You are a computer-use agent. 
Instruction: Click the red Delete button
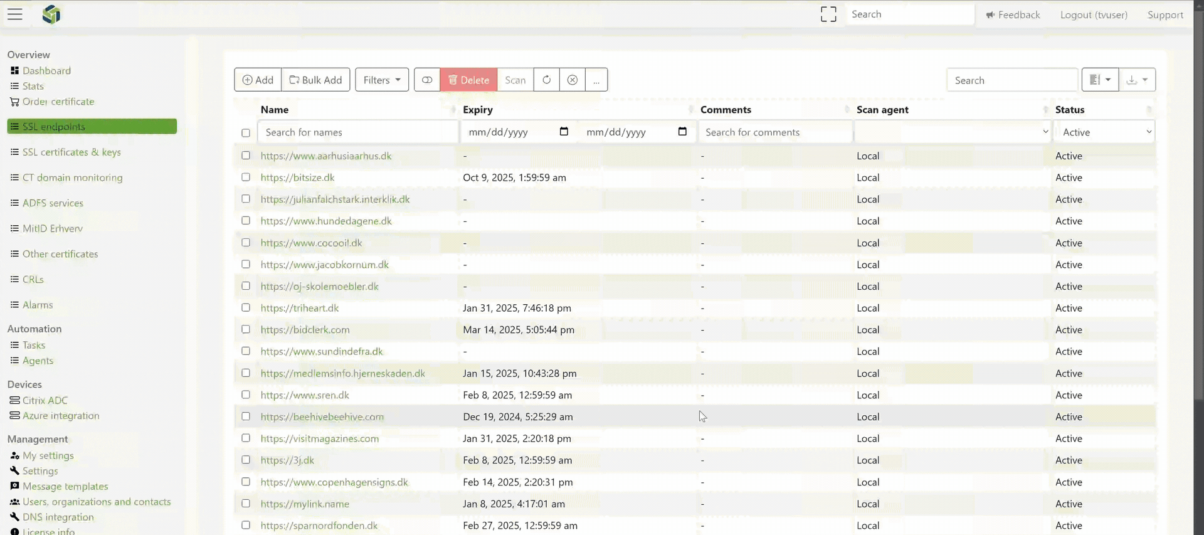click(x=468, y=80)
